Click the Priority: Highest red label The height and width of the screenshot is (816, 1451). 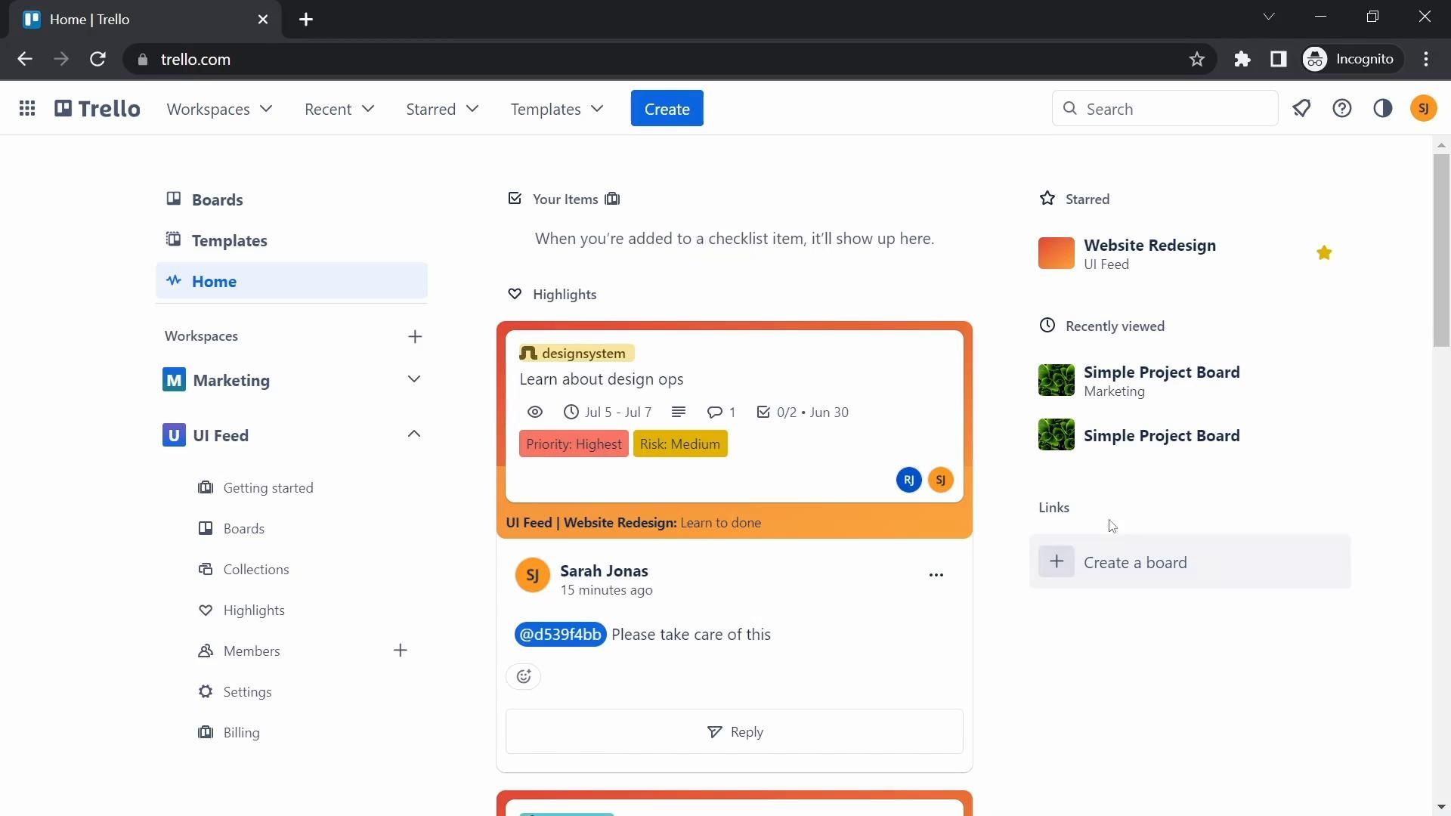tap(574, 444)
